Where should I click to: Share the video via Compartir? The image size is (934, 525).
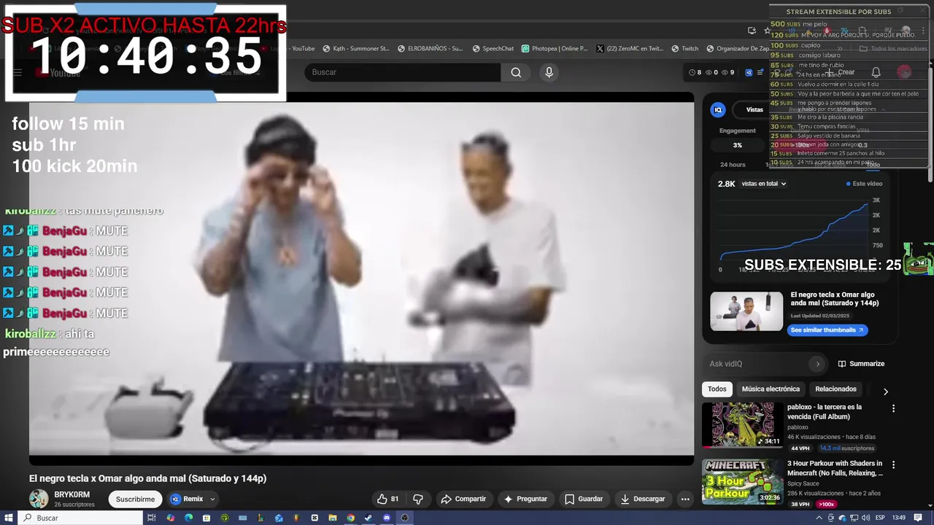click(463, 499)
